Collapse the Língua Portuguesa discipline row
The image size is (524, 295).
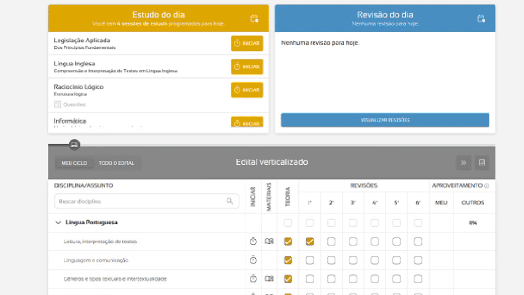point(58,223)
